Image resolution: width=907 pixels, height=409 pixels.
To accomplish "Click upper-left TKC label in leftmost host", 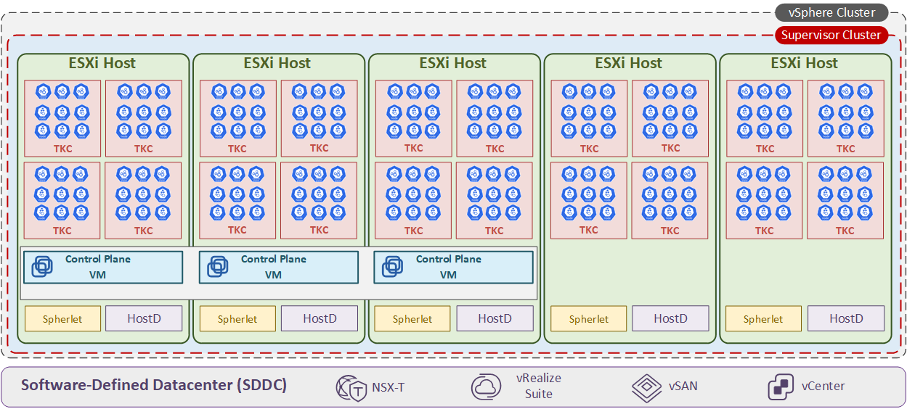I will pyautogui.click(x=62, y=149).
